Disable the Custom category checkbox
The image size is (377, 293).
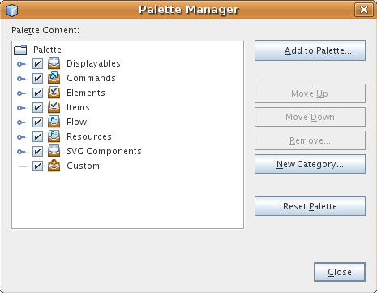point(37,166)
